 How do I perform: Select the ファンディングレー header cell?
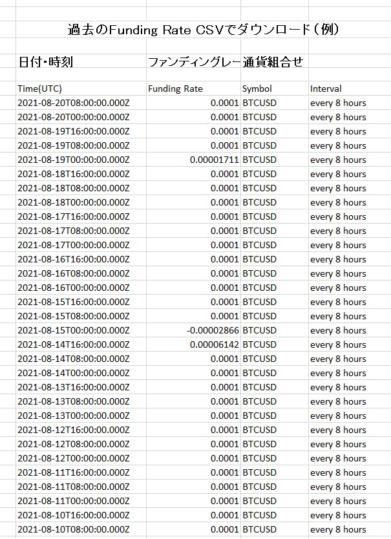(x=194, y=62)
